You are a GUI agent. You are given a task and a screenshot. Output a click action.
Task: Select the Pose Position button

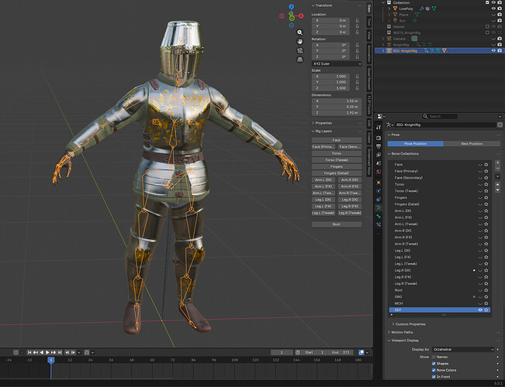pos(416,144)
